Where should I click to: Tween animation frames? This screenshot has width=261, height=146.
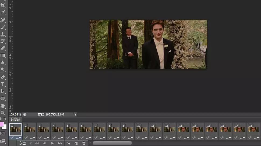tap(68, 143)
